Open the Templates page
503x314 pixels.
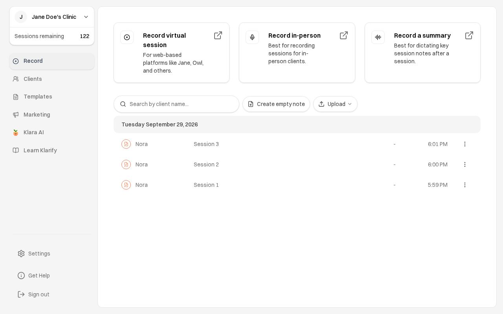coord(52,97)
